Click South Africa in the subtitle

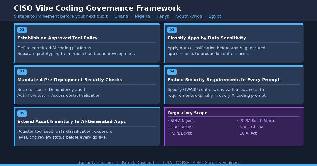(189, 16)
